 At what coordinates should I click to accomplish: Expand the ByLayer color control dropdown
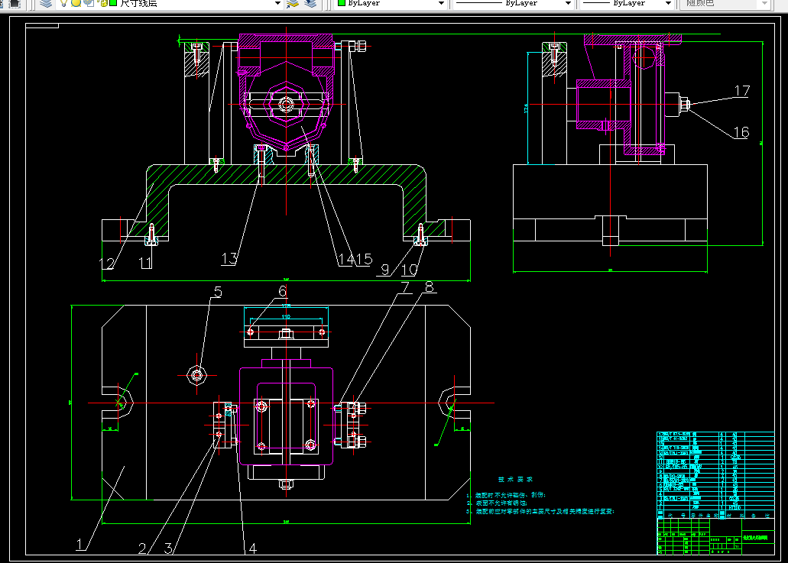pos(441,3)
